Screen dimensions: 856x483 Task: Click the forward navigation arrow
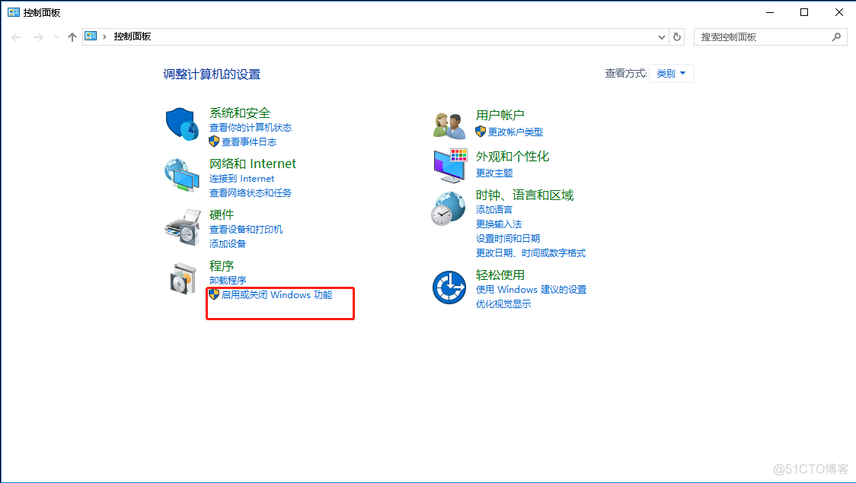(38, 37)
